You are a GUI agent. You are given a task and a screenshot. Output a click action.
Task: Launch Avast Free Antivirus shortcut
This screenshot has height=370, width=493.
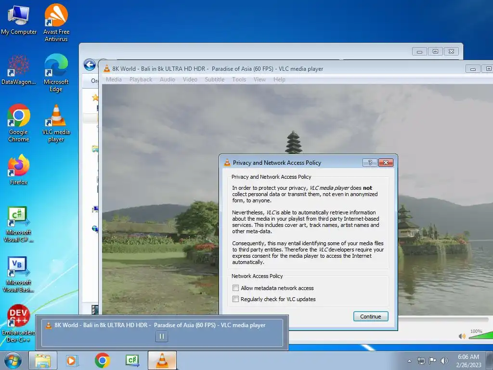click(x=56, y=23)
